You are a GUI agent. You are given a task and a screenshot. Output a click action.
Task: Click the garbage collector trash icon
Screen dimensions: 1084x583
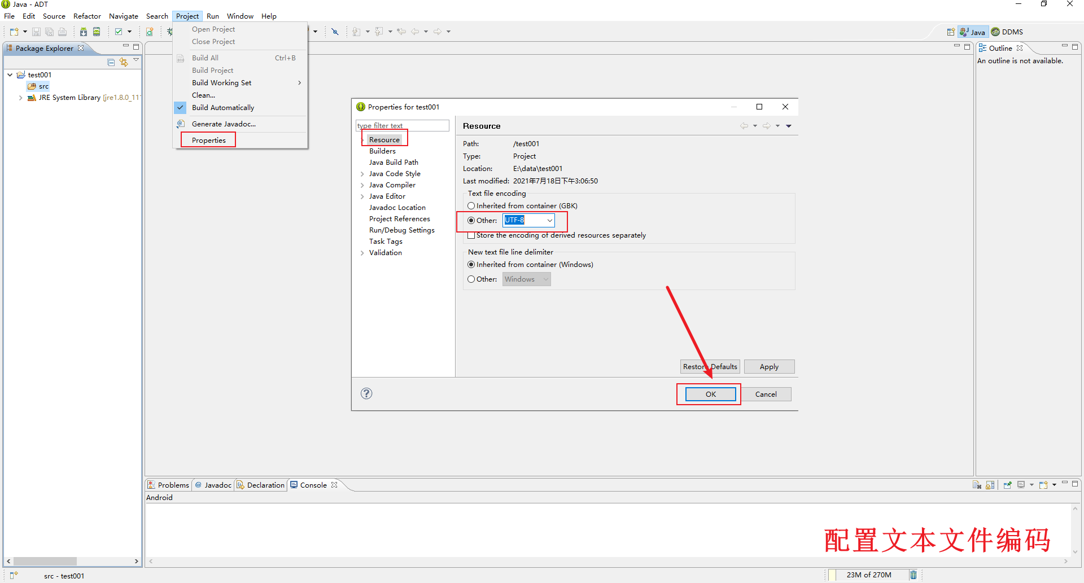913,575
